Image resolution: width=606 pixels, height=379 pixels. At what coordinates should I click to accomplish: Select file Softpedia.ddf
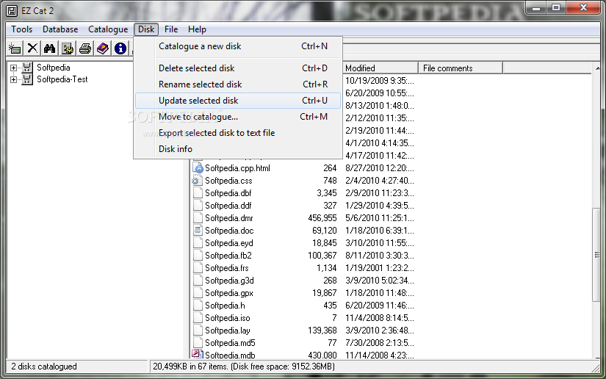[228, 206]
